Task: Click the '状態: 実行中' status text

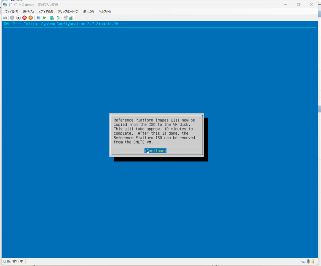Action: pos(13,262)
